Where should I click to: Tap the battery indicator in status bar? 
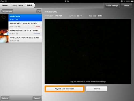132,1
